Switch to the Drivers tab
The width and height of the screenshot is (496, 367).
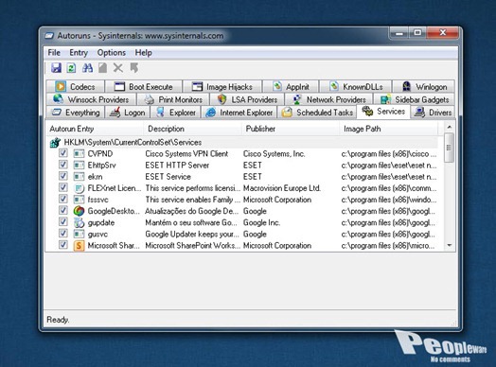[x=433, y=113]
